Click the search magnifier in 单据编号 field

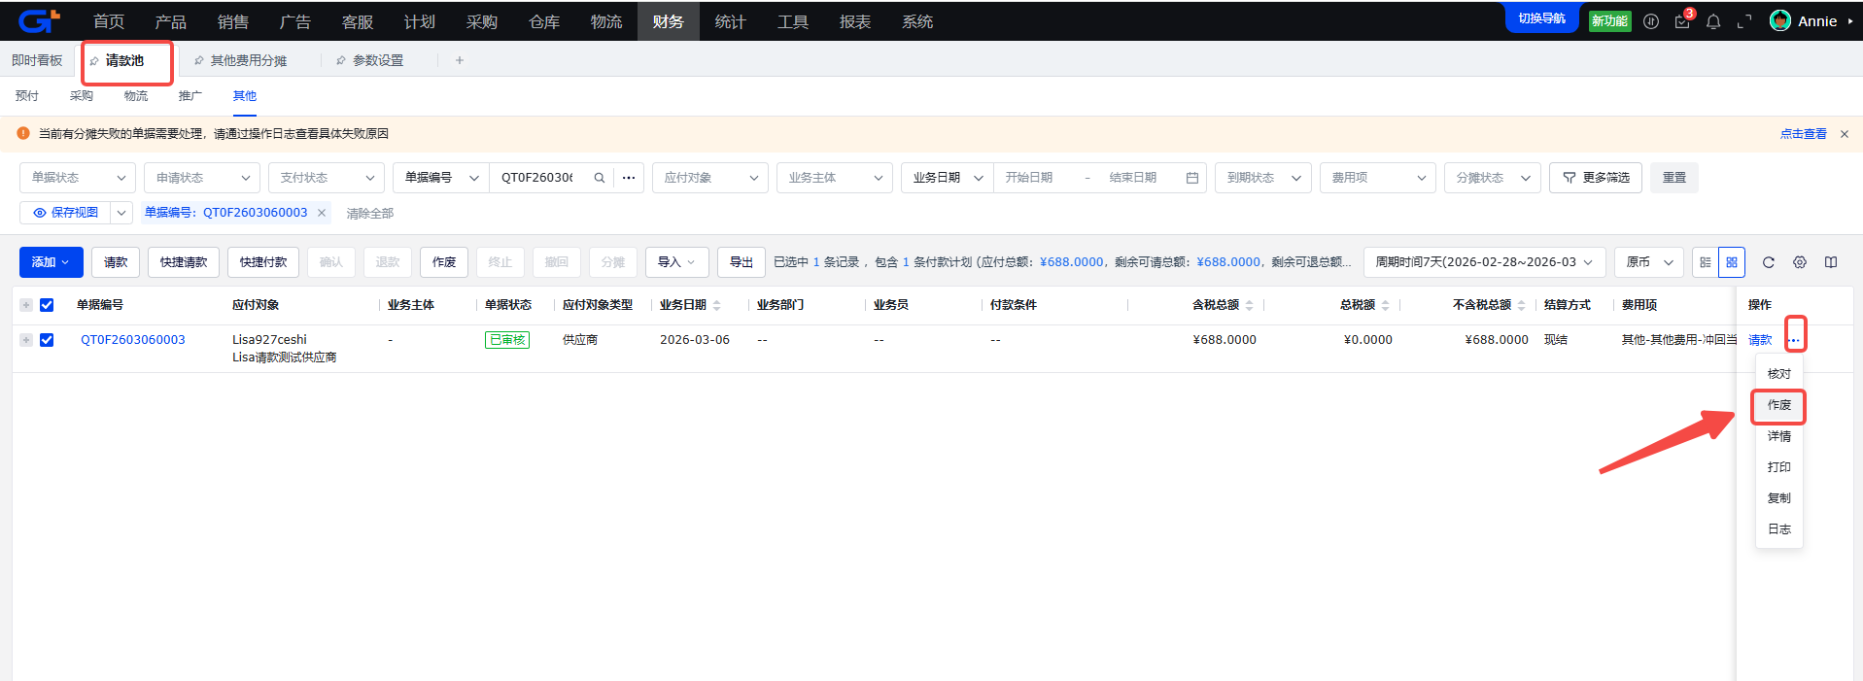coord(600,178)
